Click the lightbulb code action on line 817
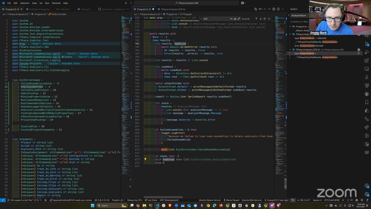This screenshot has width=371, height=209. [x=146, y=159]
